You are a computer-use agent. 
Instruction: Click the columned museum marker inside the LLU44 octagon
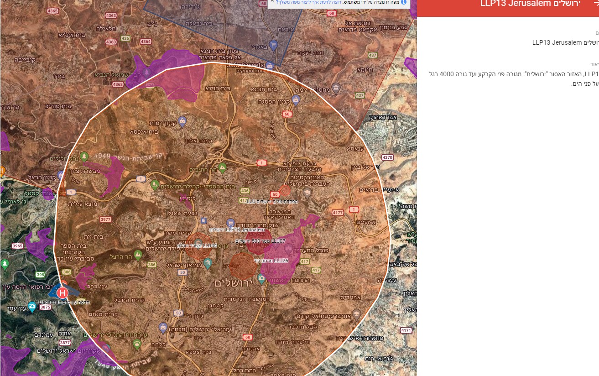(198, 242)
